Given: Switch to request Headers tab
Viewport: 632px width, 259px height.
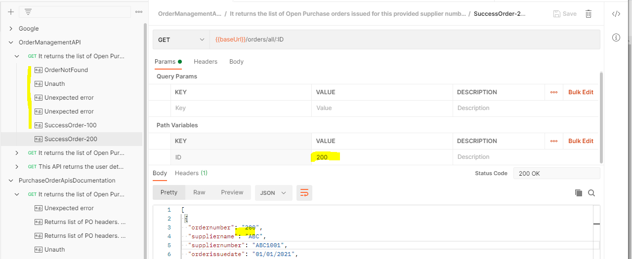Looking at the screenshot, I should [x=206, y=62].
